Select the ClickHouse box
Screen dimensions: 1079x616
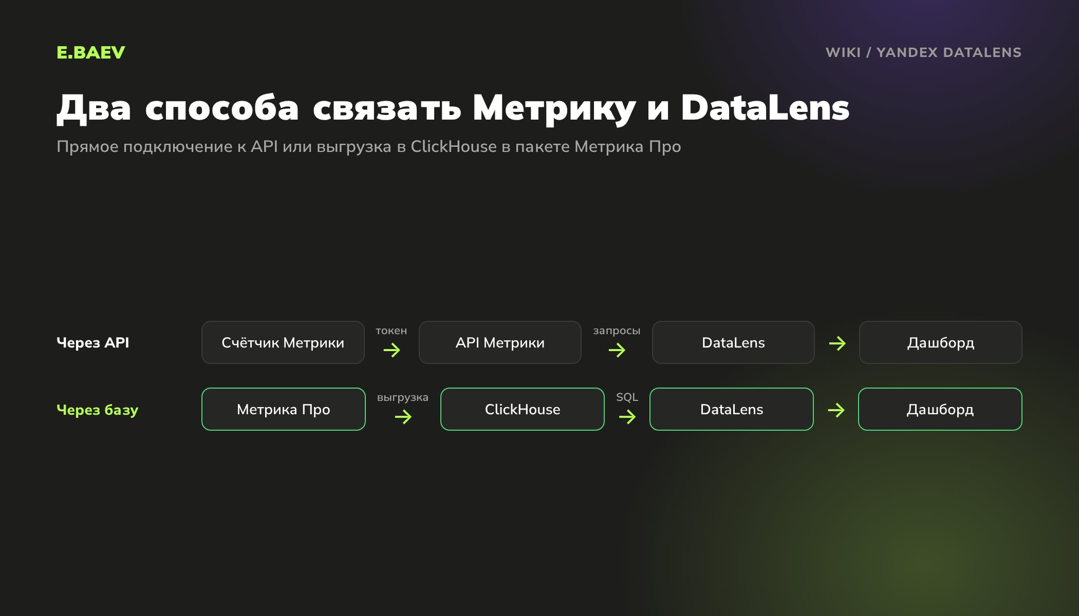tap(523, 409)
